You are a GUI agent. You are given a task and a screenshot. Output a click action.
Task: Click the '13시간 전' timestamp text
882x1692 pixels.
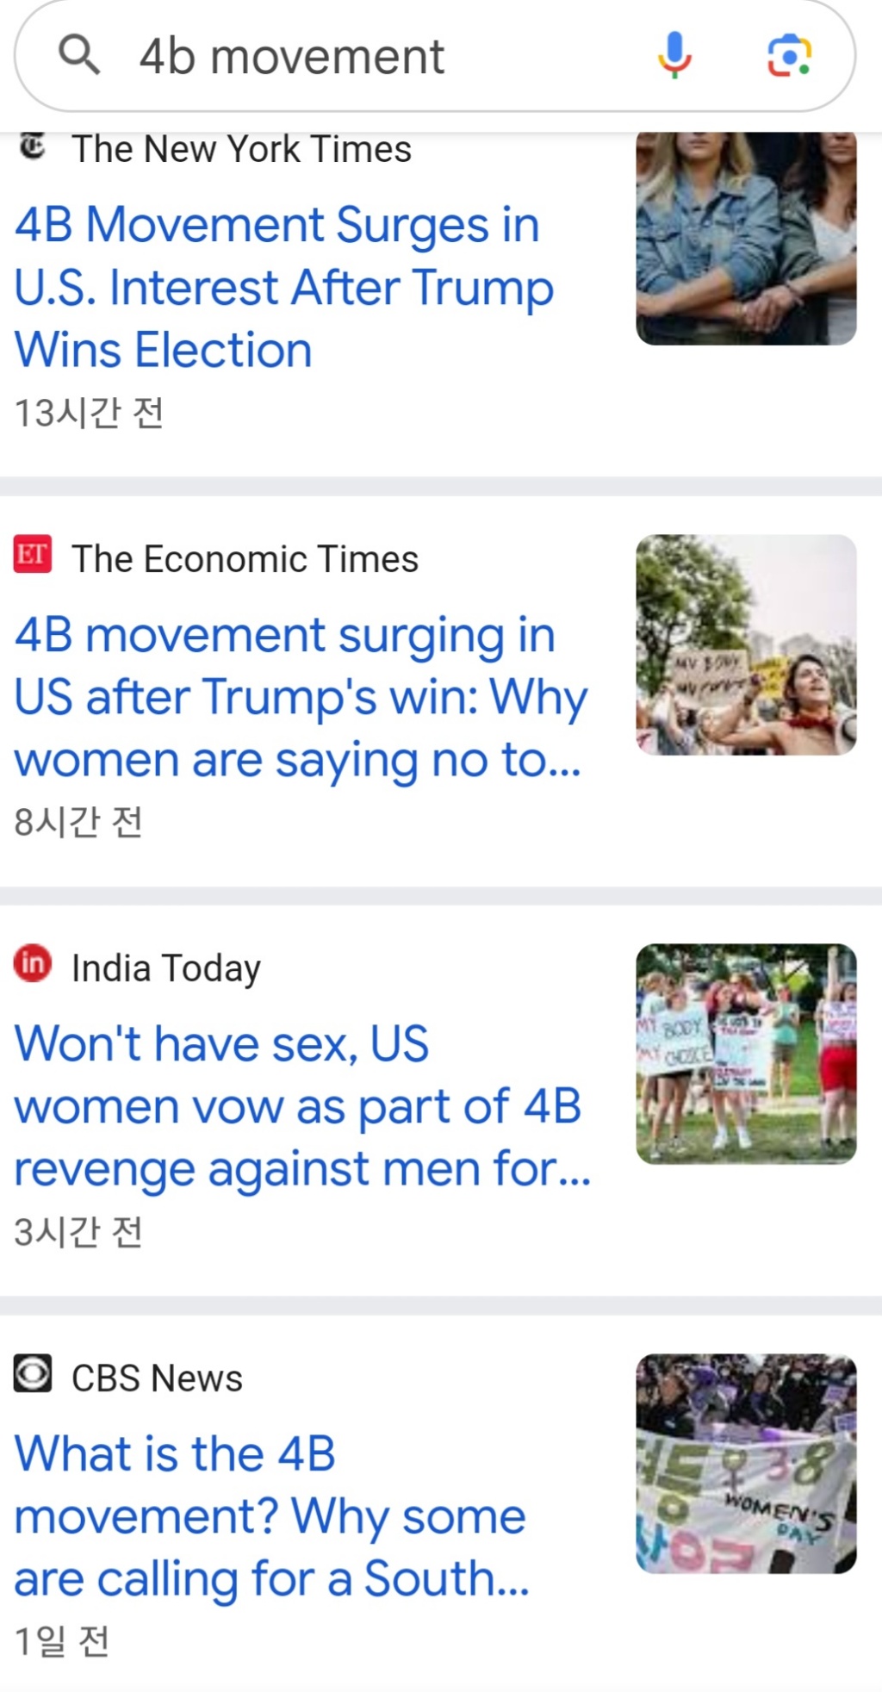click(90, 414)
